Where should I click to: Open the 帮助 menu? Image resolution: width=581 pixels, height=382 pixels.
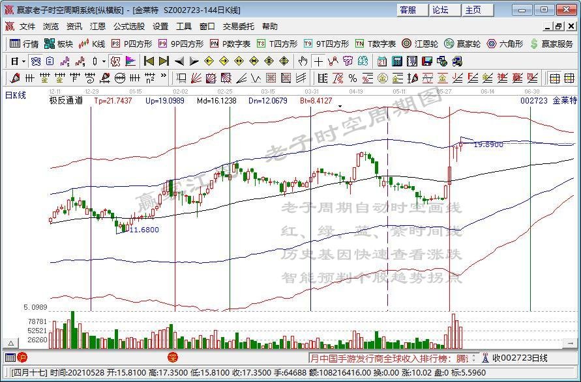[x=270, y=27]
